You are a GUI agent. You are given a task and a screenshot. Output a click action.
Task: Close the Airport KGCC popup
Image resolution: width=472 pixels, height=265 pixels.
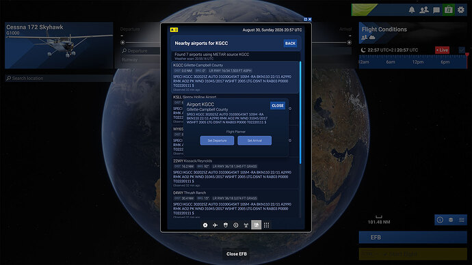(x=278, y=105)
